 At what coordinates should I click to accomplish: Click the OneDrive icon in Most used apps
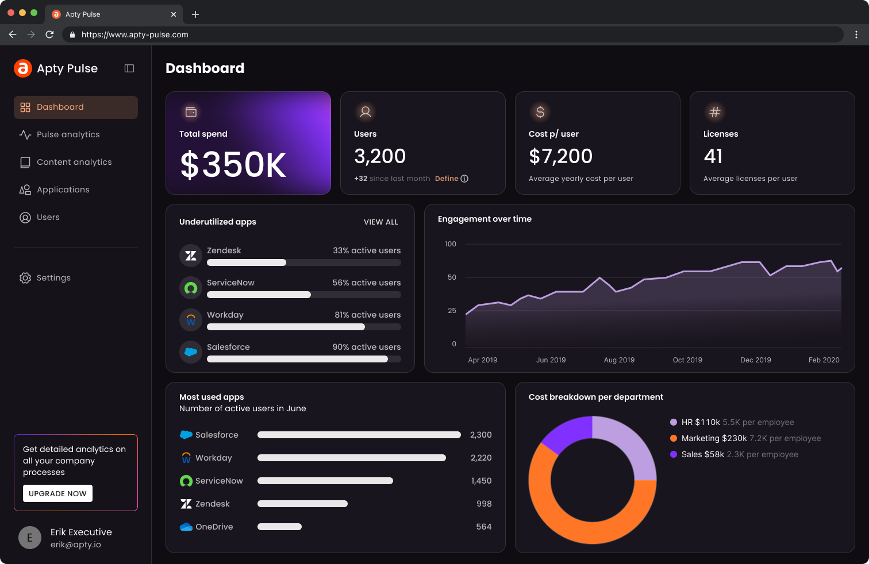tap(186, 527)
